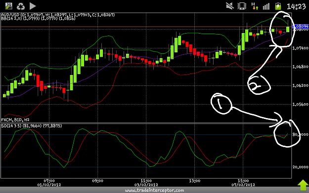
Task: Tap the recycle refresh icon
Action: click(x=20, y=6)
